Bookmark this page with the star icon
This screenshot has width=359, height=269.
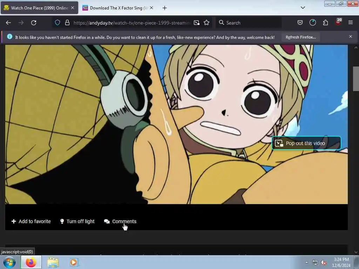(206, 22)
